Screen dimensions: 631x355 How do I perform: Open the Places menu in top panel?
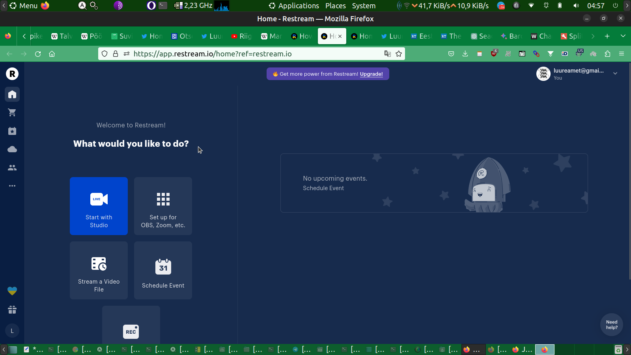[x=336, y=6]
